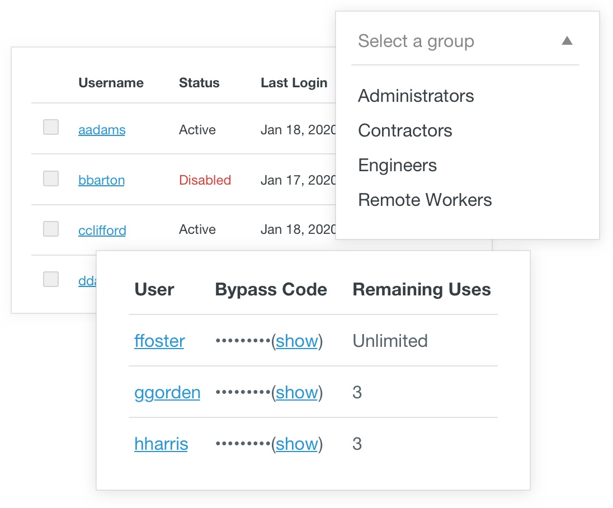
Task: Check the box next to aadams
Action: pyautogui.click(x=51, y=128)
